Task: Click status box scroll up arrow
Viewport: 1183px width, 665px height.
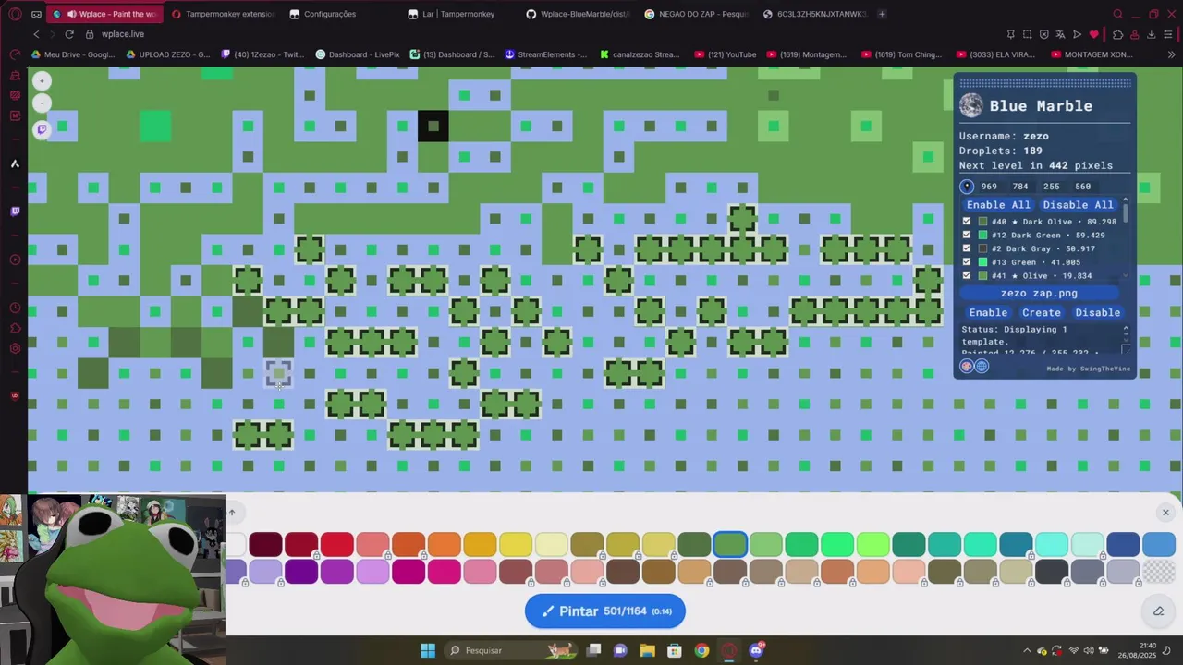Action: tap(1126, 330)
